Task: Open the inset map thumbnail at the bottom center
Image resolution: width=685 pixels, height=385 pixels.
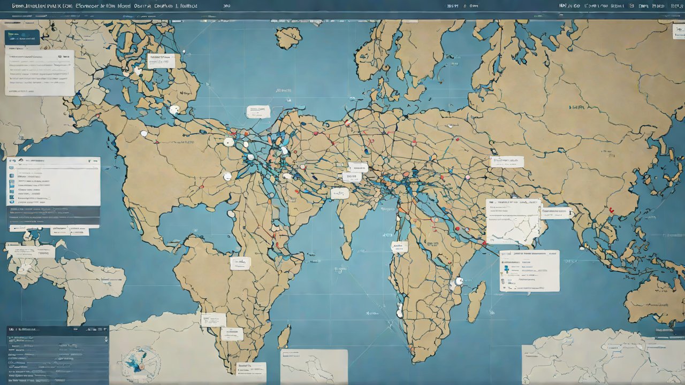Action: (x=314, y=366)
